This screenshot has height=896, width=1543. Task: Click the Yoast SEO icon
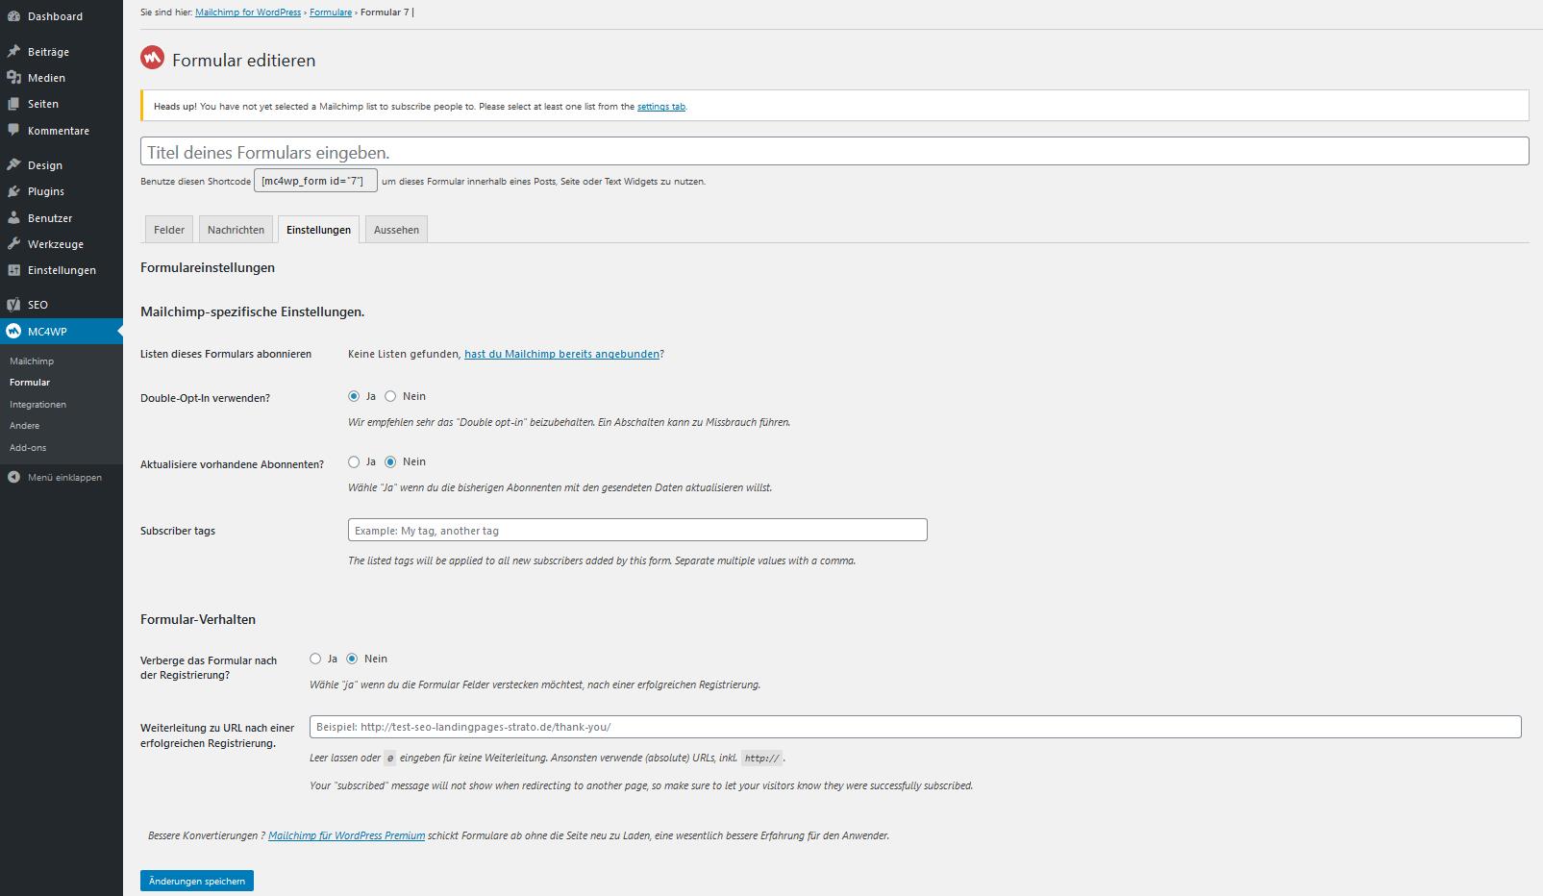[x=13, y=305]
